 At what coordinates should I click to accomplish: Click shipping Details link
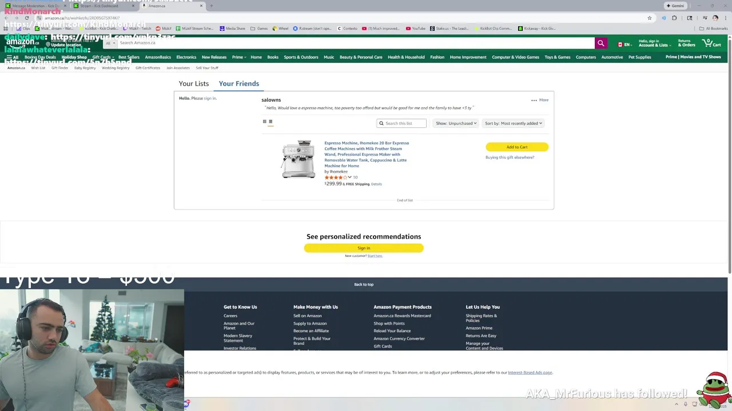tap(376, 184)
